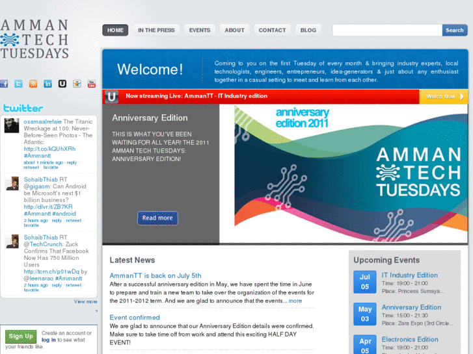
Task: Click the Watch Now button
Action: [444, 97]
